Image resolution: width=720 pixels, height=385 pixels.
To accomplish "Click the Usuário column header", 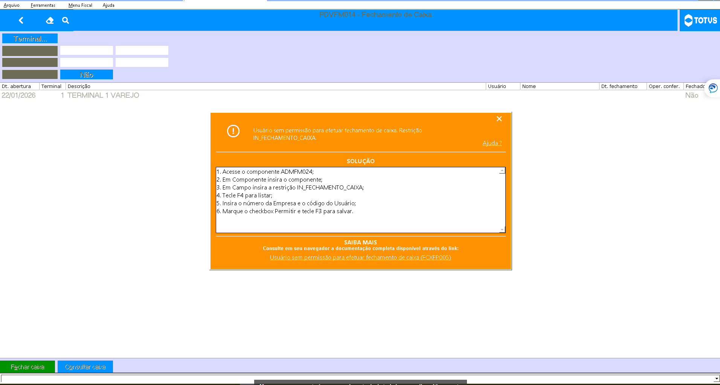I will pyautogui.click(x=503, y=86).
